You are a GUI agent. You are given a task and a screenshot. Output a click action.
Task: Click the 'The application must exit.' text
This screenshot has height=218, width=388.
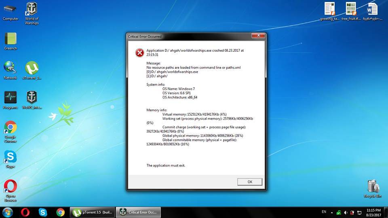(x=166, y=165)
